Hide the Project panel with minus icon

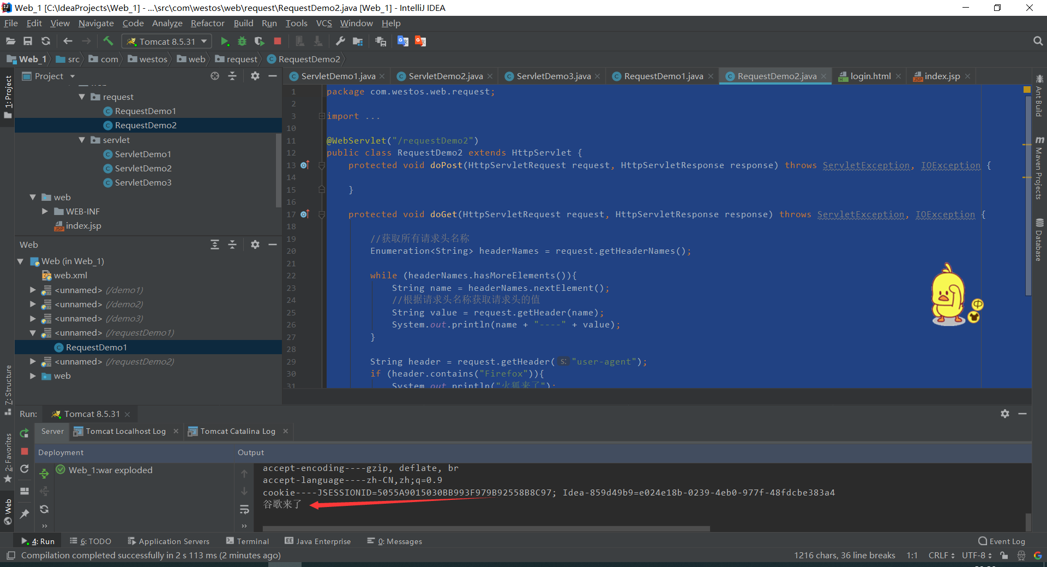273,76
